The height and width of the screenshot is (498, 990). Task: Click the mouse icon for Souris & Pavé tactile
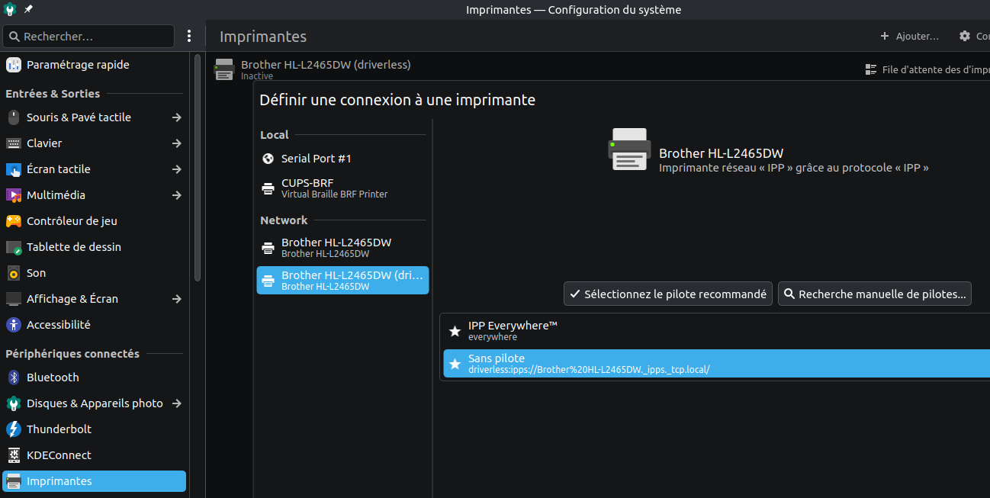tap(14, 117)
